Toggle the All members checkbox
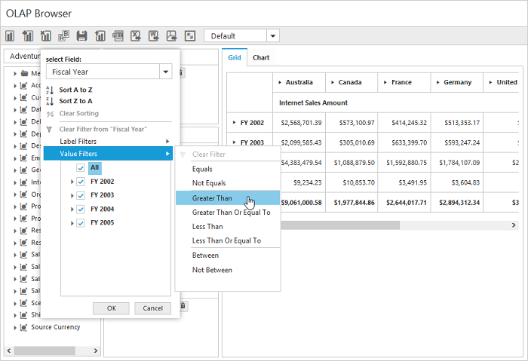This screenshot has height=361, width=528. click(81, 168)
